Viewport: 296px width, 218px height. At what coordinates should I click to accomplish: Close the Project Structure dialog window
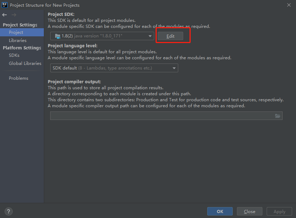point(289,5)
